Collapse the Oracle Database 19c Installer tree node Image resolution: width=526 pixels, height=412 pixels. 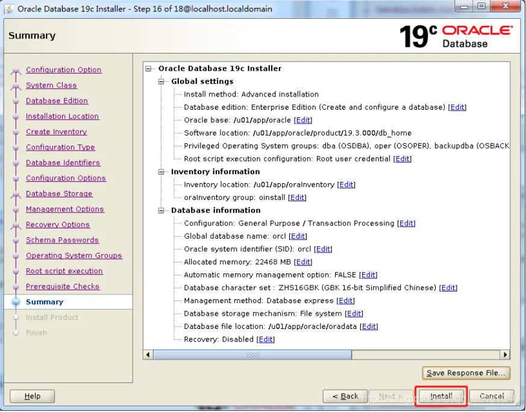pos(148,69)
